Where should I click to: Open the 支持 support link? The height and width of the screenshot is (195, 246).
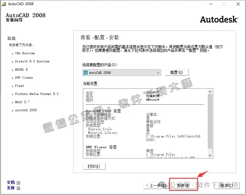tap(11, 188)
